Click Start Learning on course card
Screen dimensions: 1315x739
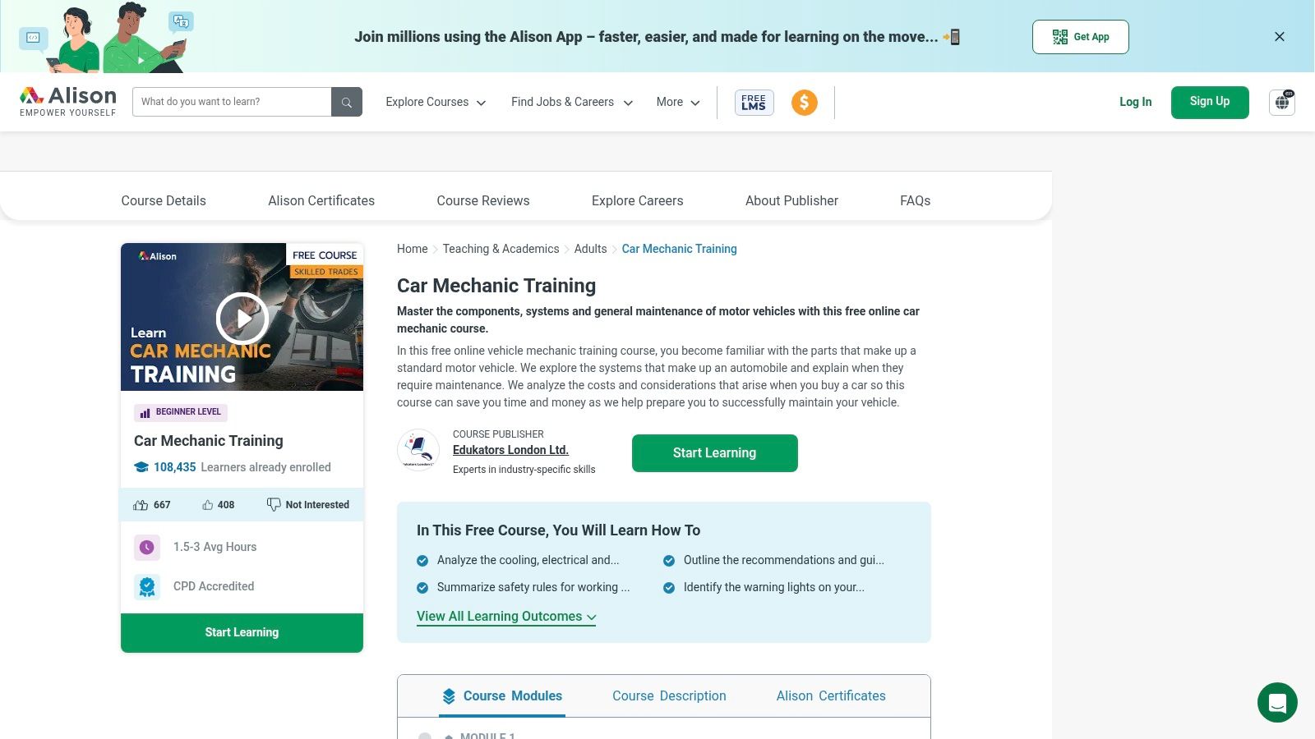tap(242, 633)
